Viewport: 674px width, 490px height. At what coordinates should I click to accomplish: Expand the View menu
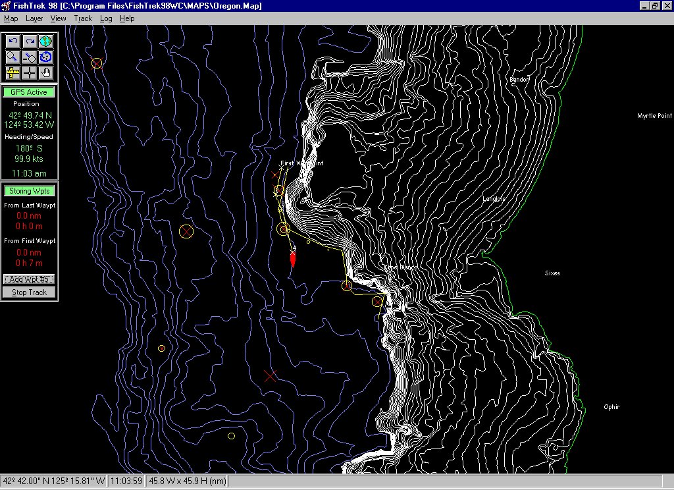tap(59, 18)
